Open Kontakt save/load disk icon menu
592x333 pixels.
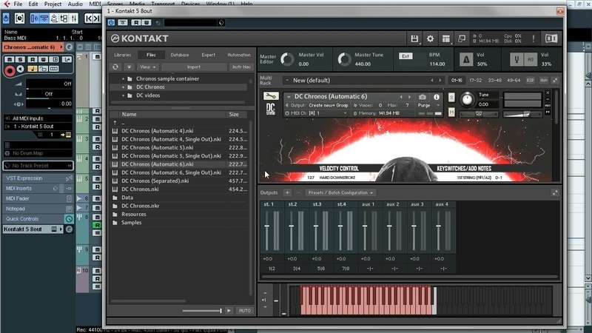414,38
